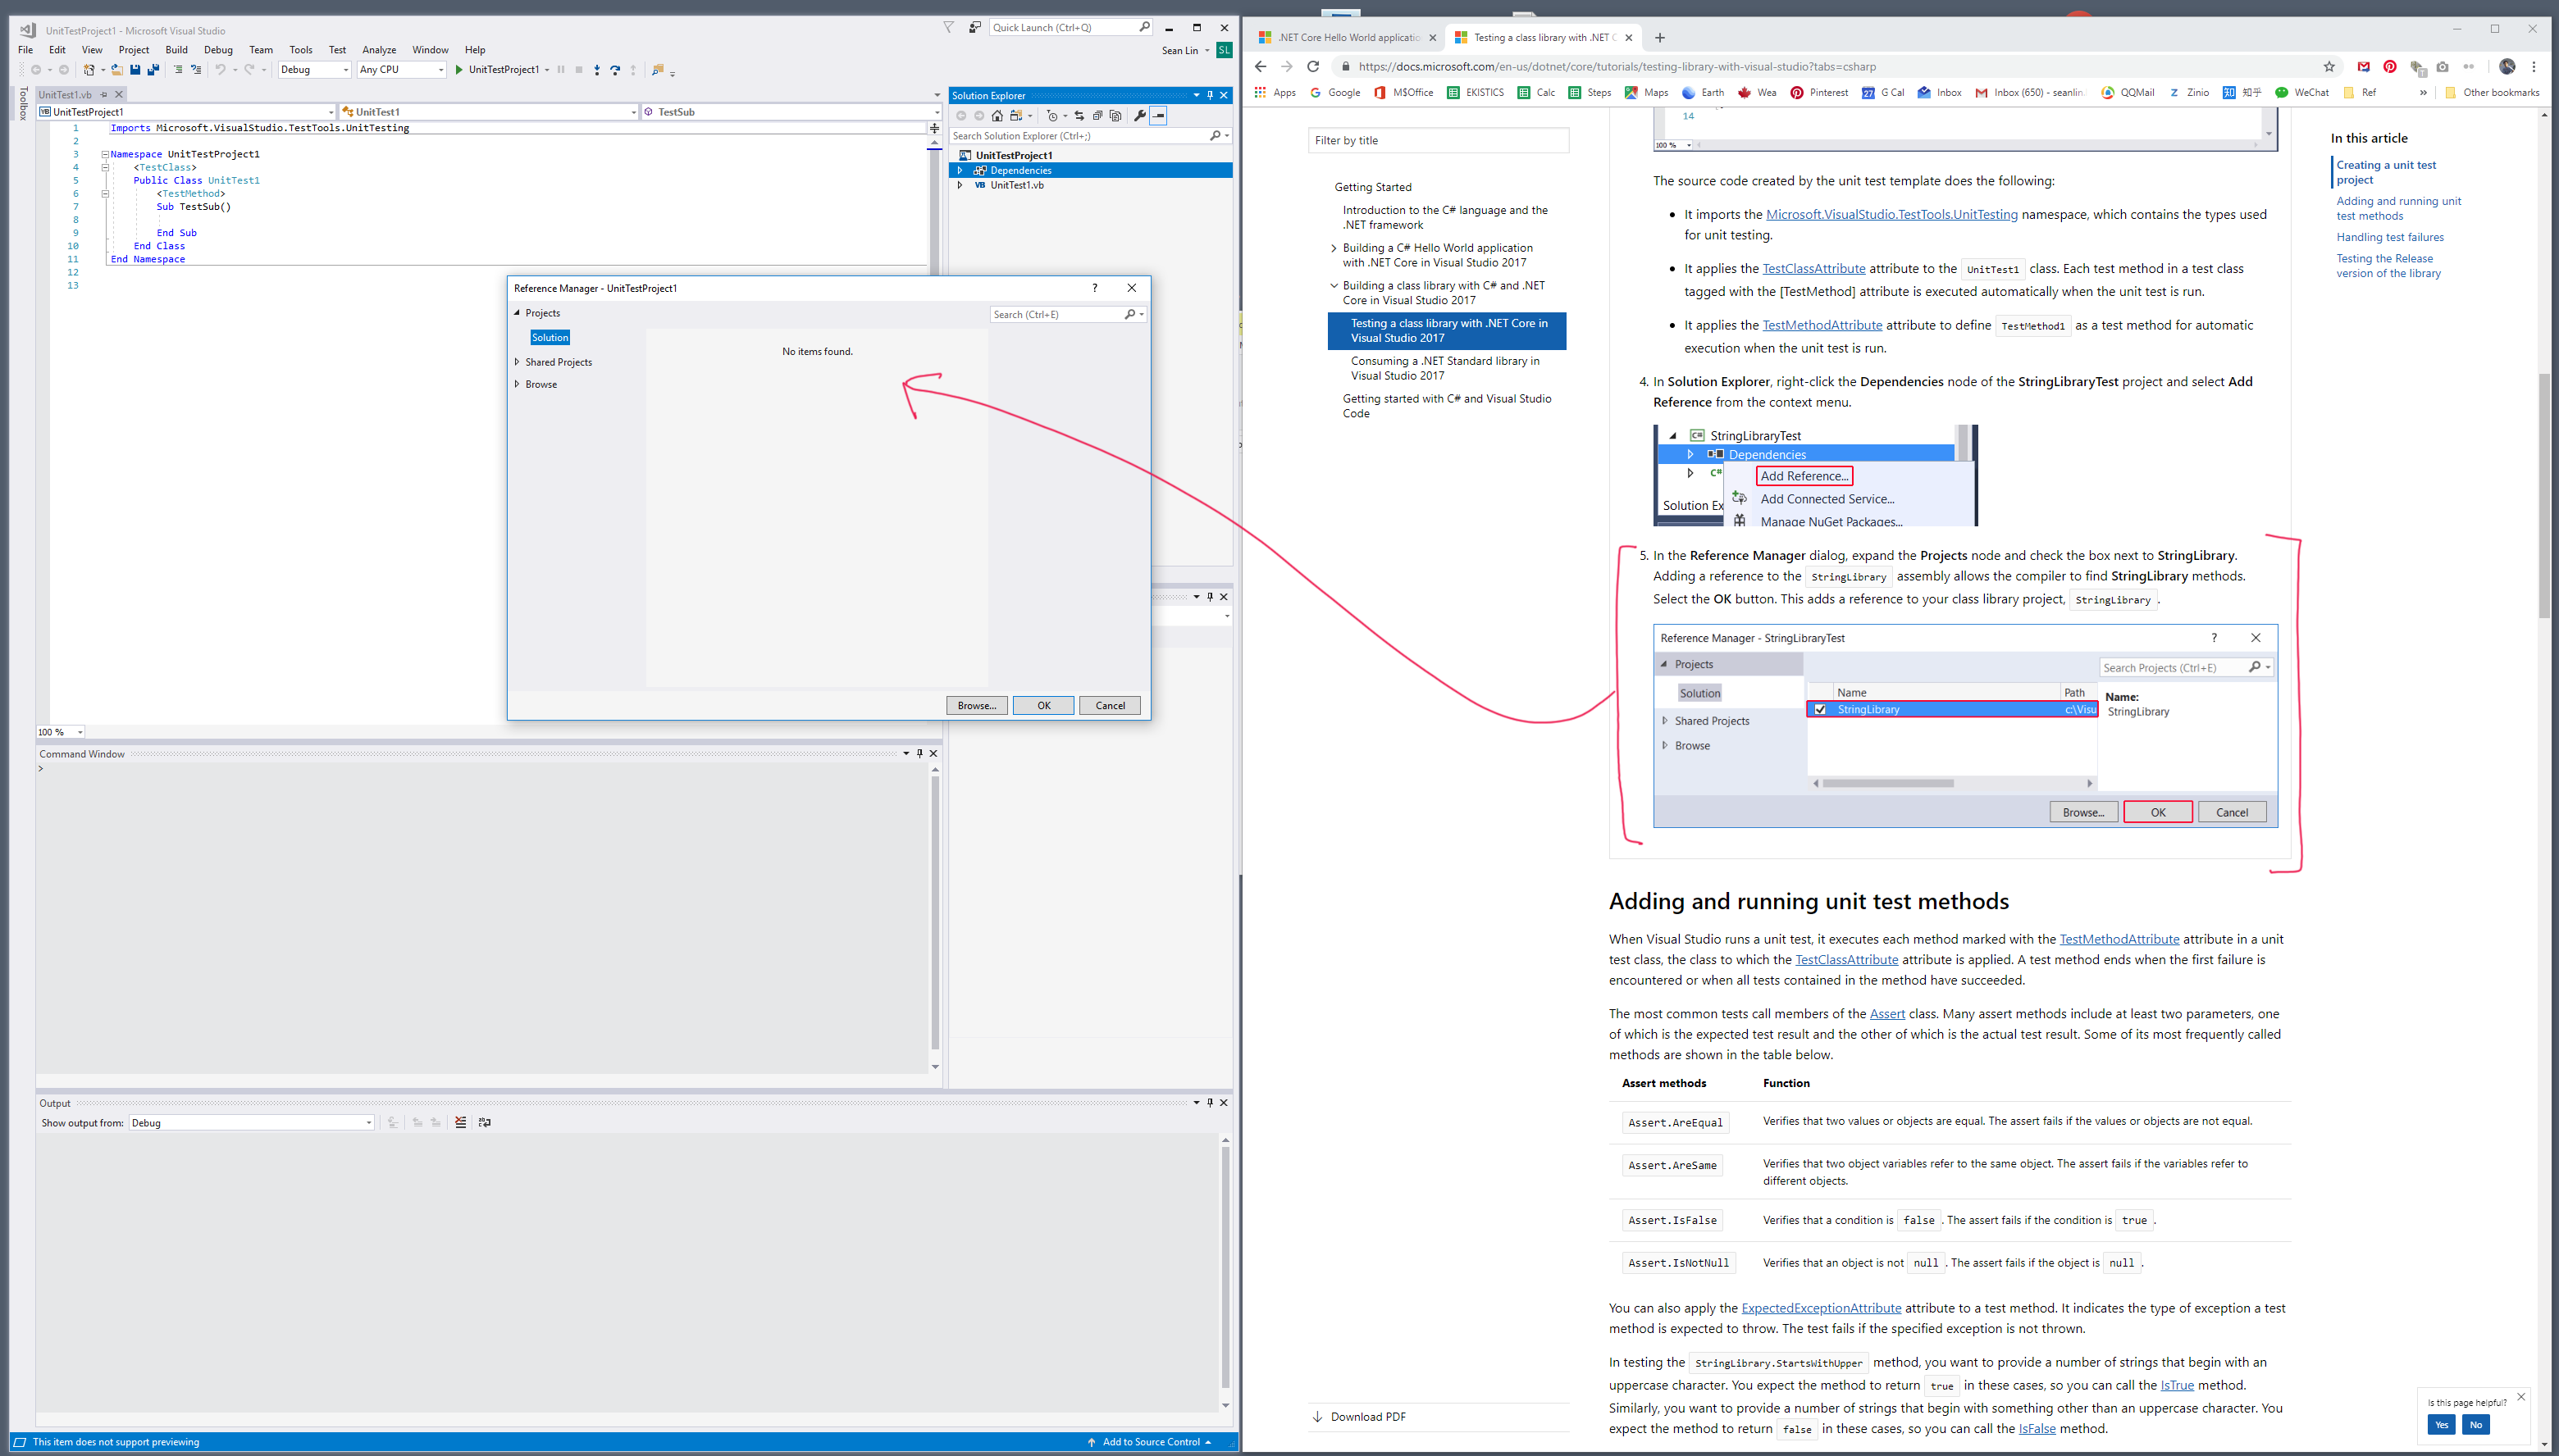
Task: Expand UnitTest1.vb in Solution Explorer
Action: tap(960, 185)
